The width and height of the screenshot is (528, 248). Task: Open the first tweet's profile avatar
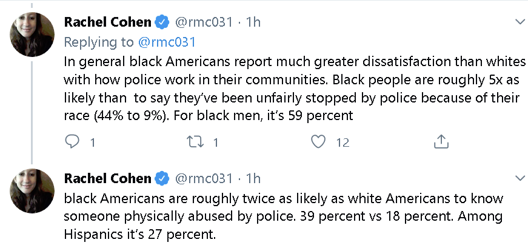coord(32,35)
